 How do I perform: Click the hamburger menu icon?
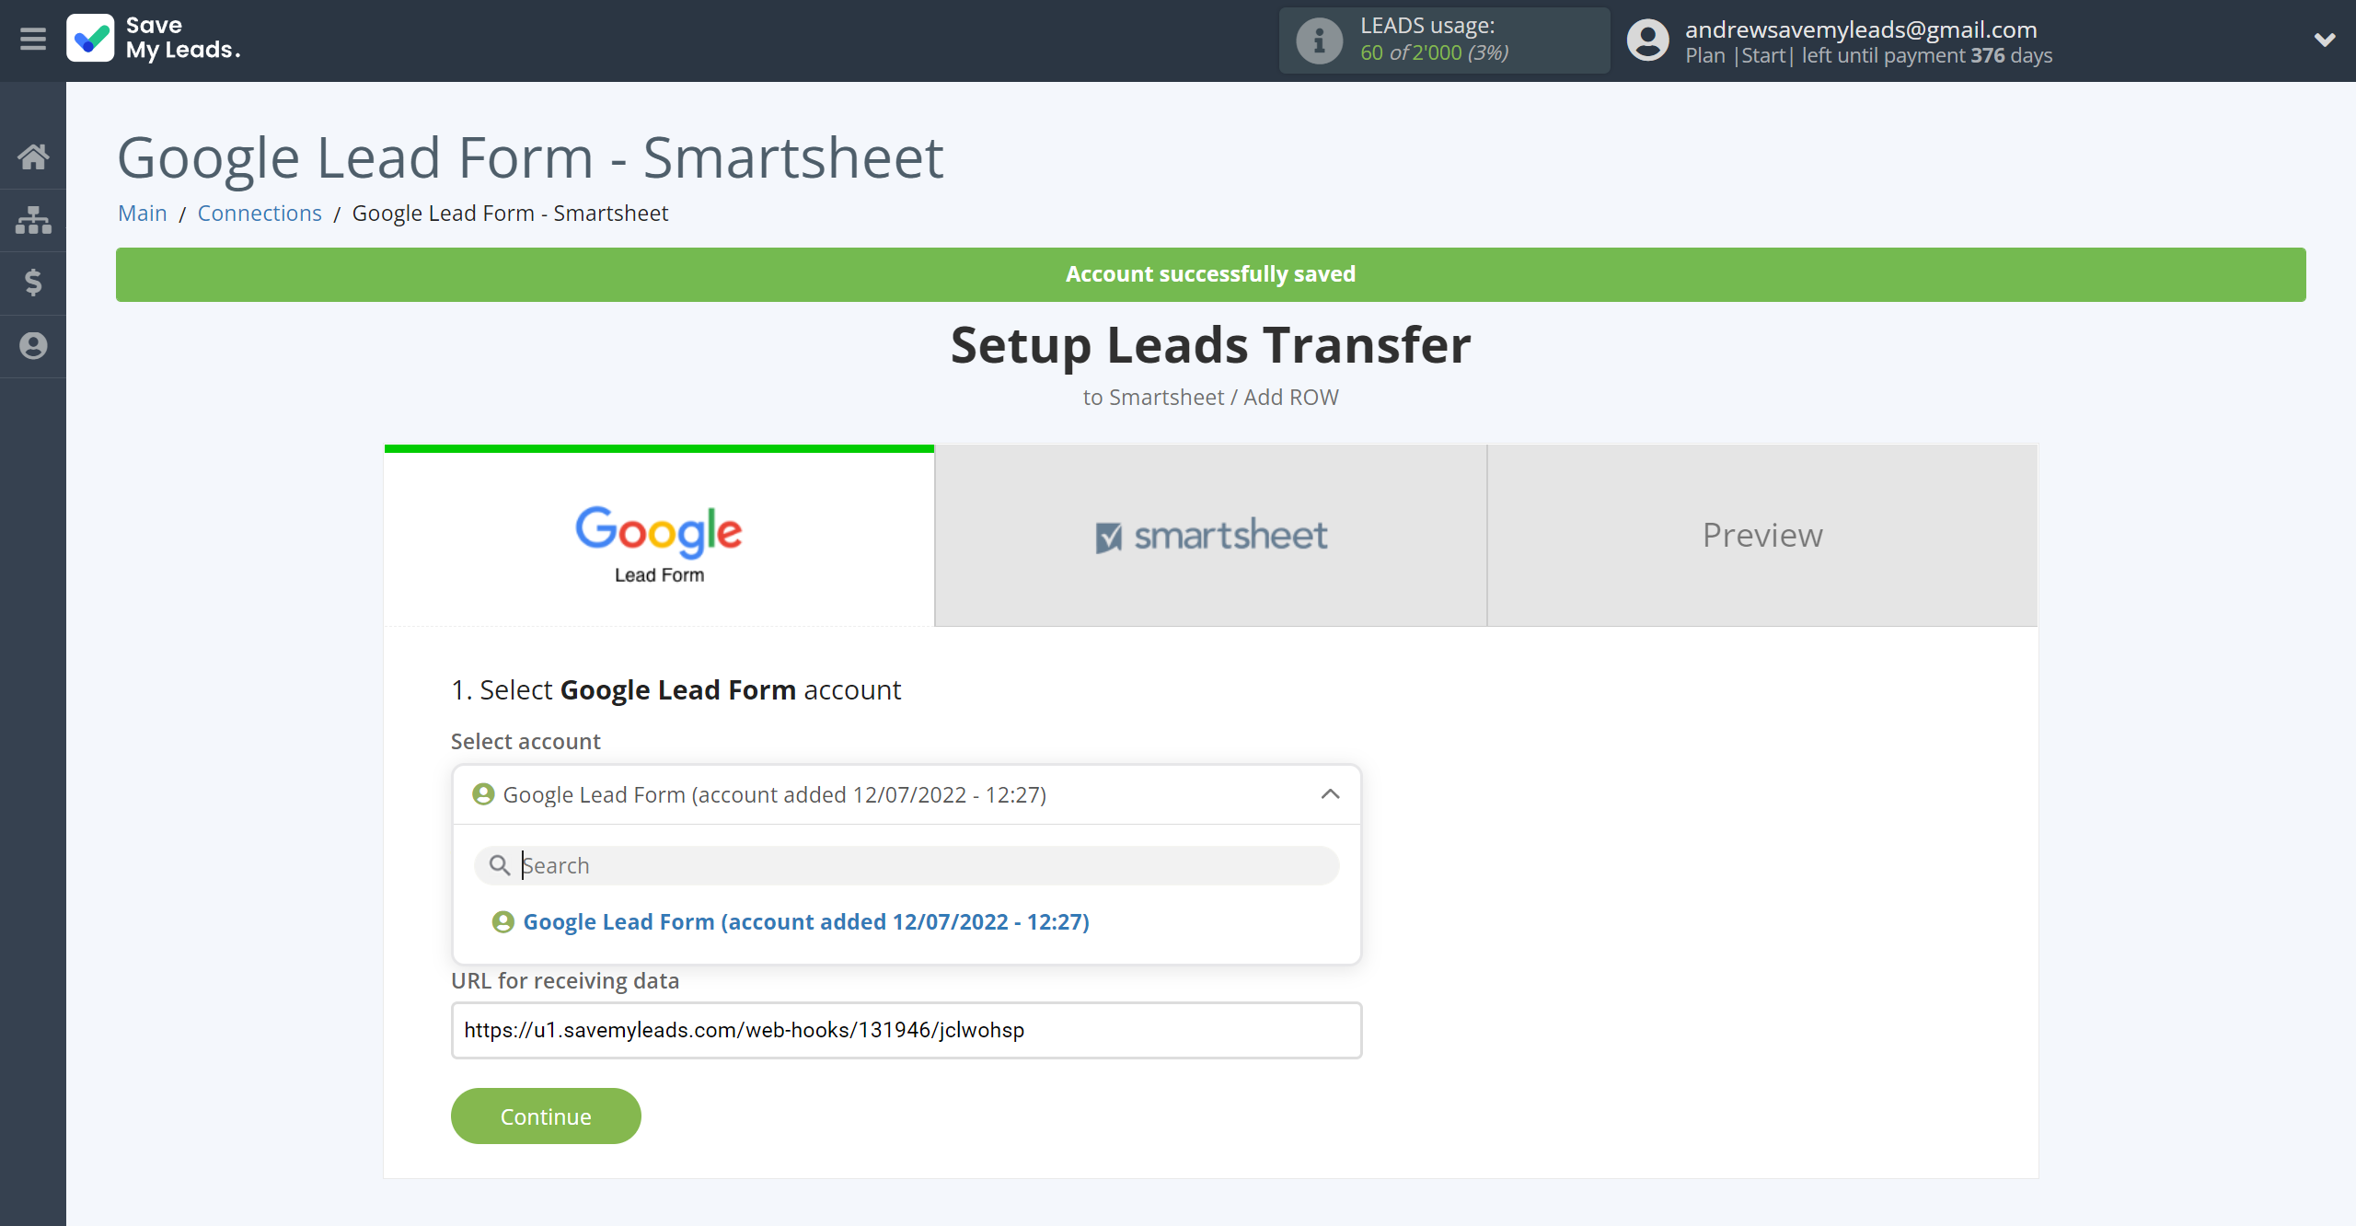(x=34, y=39)
